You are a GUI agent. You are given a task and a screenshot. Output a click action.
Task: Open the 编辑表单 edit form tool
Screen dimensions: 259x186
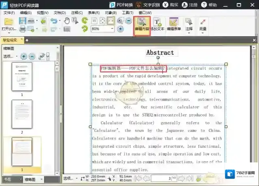(173, 25)
